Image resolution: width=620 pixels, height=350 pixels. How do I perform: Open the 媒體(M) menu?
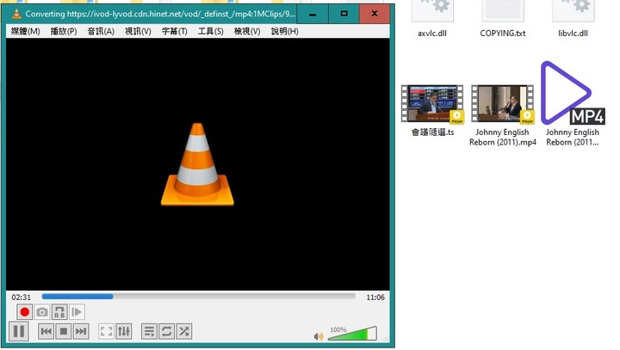pos(25,31)
